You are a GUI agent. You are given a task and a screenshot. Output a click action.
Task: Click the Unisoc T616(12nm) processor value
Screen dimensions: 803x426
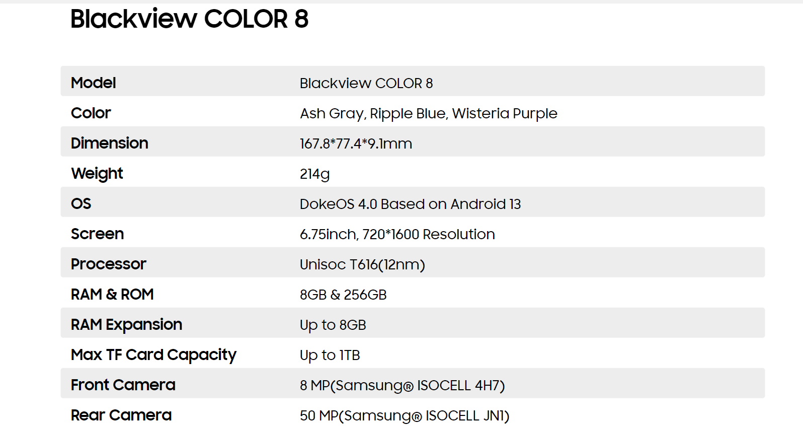362,265
